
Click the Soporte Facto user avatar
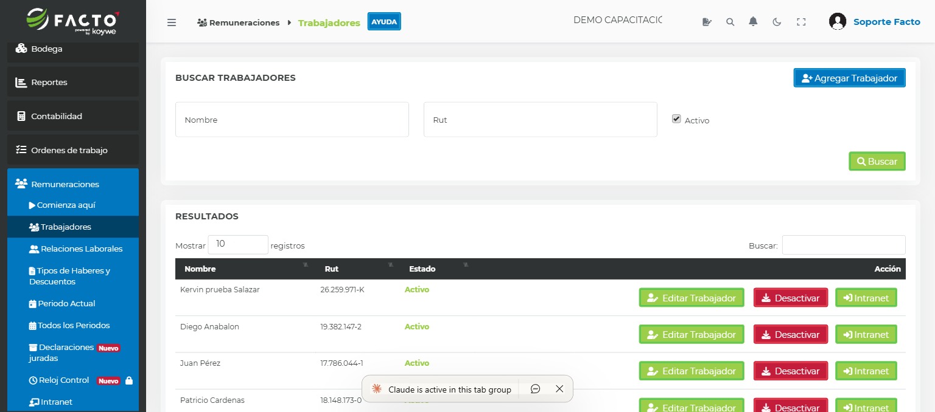pyautogui.click(x=838, y=22)
